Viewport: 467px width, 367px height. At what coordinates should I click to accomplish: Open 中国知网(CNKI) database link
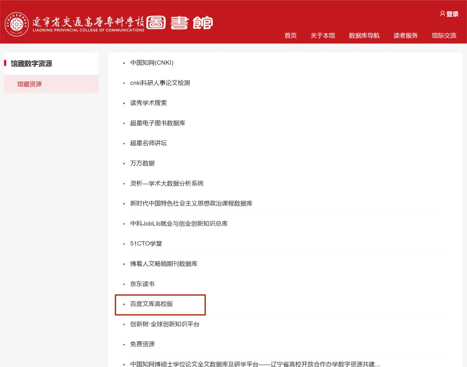[152, 63]
